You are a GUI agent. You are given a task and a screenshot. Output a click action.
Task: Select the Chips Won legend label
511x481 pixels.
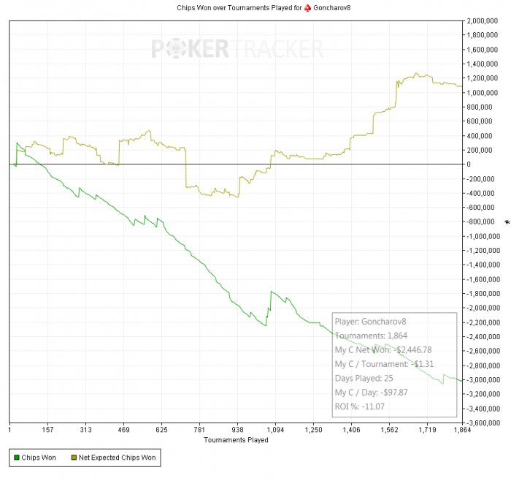click(39, 458)
